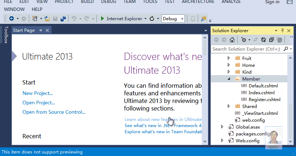
Task: Open the Debug configuration dropdown
Action: (x=182, y=19)
